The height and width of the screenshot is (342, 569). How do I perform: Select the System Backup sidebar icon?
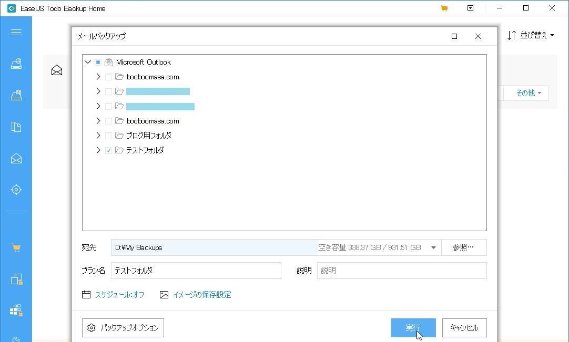click(16, 95)
